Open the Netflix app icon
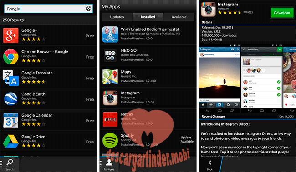 click(110, 119)
